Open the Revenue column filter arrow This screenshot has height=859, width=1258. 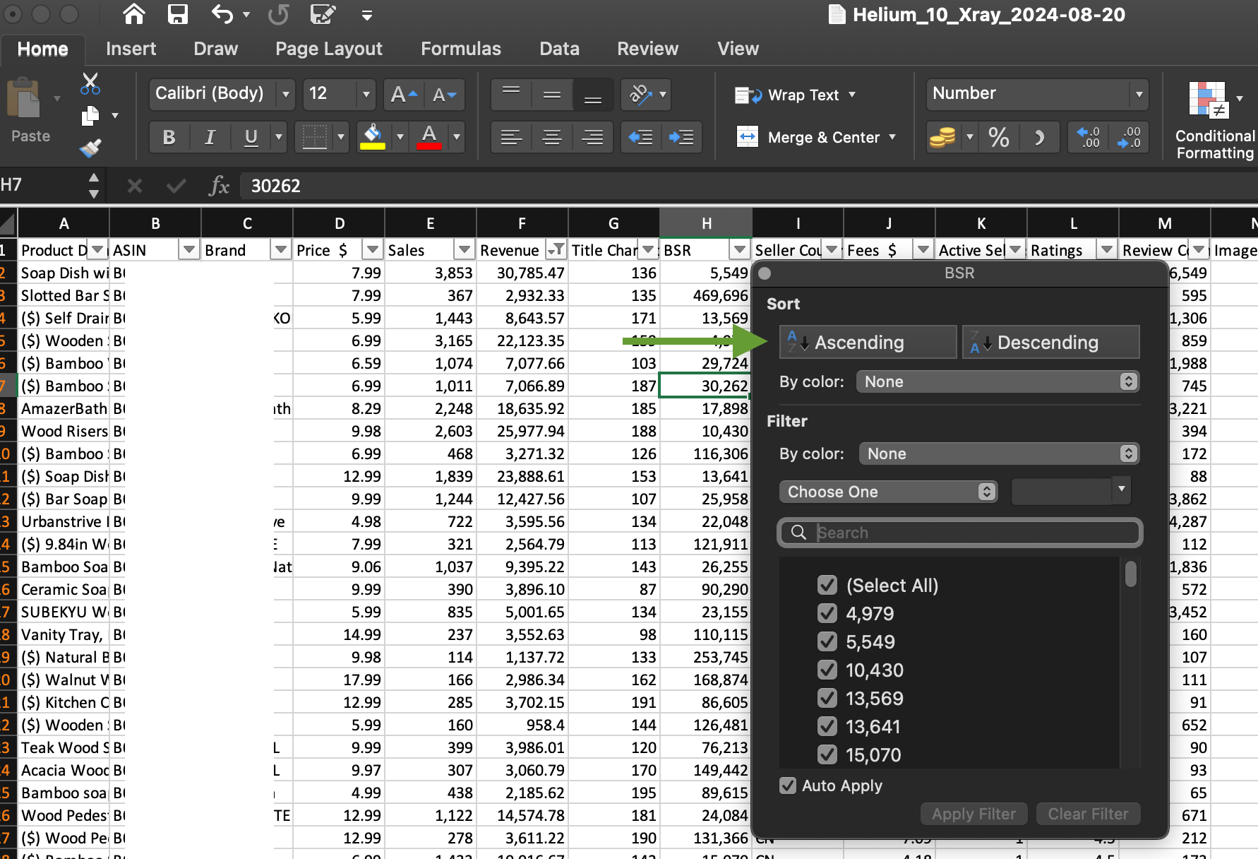(x=556, y=249)
